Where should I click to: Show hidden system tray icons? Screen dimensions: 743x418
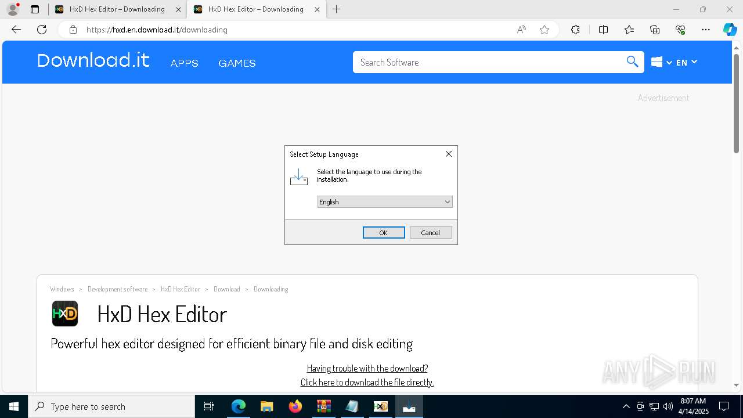tap(626, 406)
